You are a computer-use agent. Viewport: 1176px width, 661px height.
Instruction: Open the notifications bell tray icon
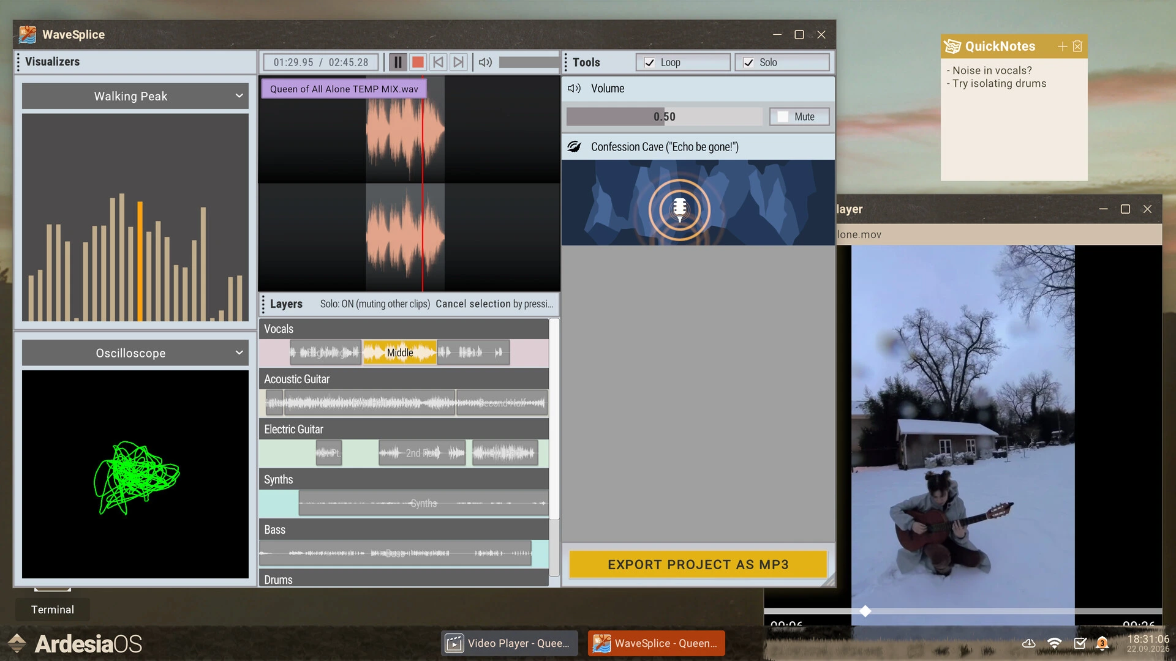[1102, 643]
